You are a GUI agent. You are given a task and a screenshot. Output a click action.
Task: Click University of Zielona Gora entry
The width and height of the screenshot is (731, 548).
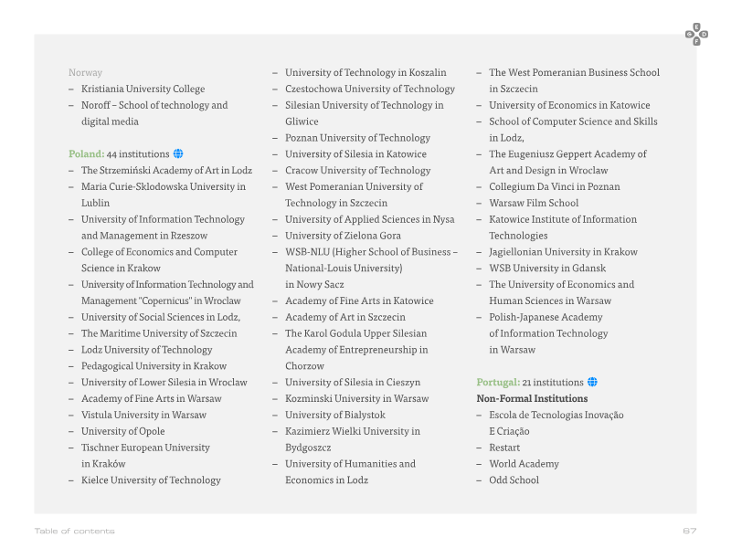(x=344, y=236)
